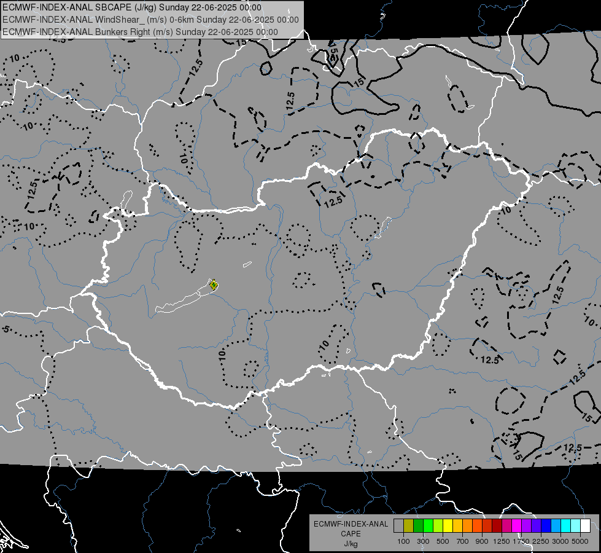Click the 500 legend value
This screenshot has height=553, width=601.
point(443,541)
